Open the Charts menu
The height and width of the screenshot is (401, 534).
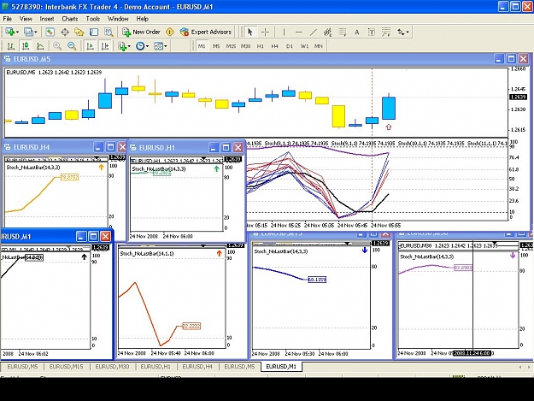[70, 19]
